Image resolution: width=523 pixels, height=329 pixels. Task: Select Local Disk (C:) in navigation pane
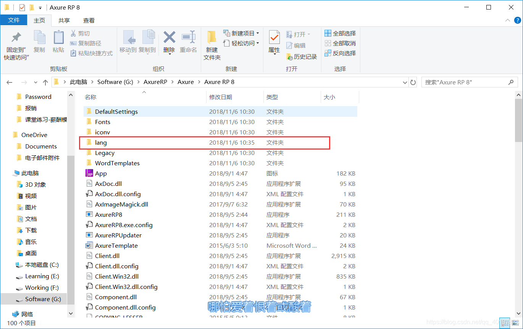coord(42,264)
